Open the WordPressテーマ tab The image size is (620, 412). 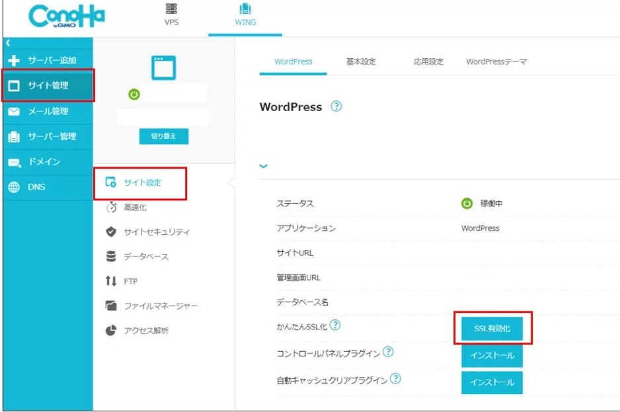tap(496, 62)
